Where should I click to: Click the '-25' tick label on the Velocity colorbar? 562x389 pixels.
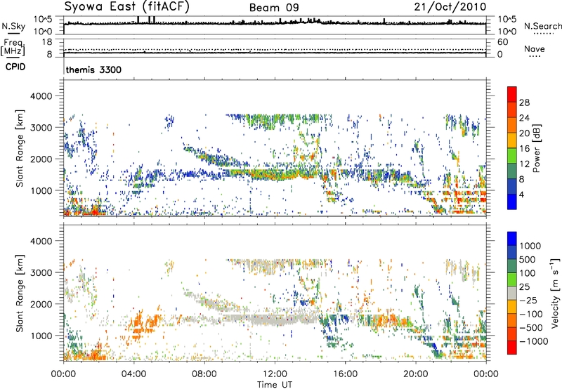[528, 301]
